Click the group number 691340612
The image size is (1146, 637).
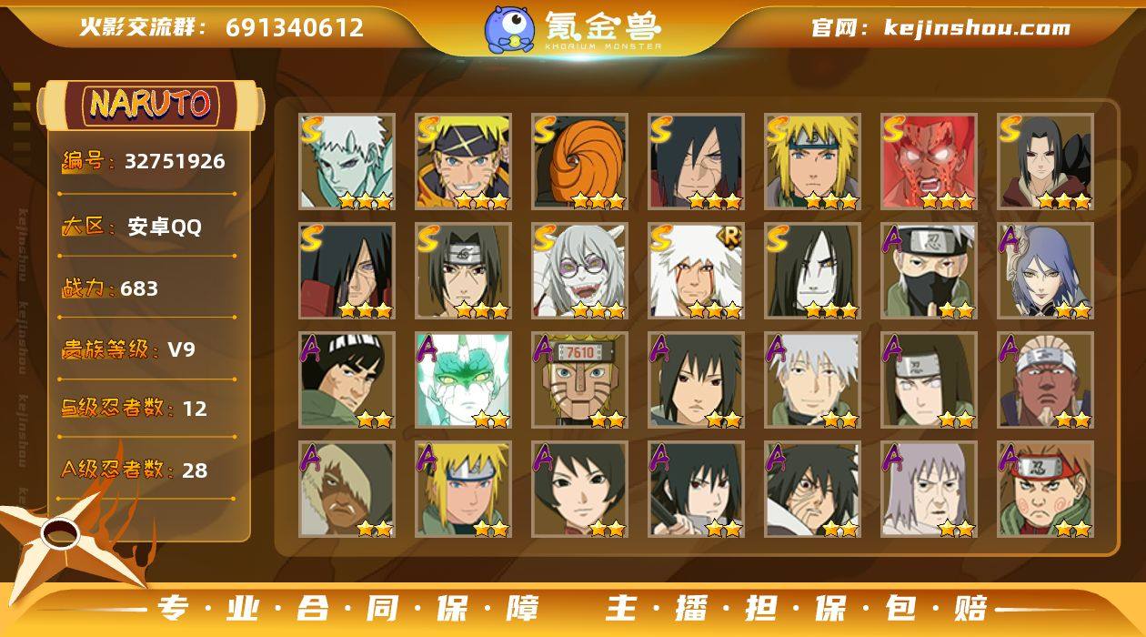point(295,27)
